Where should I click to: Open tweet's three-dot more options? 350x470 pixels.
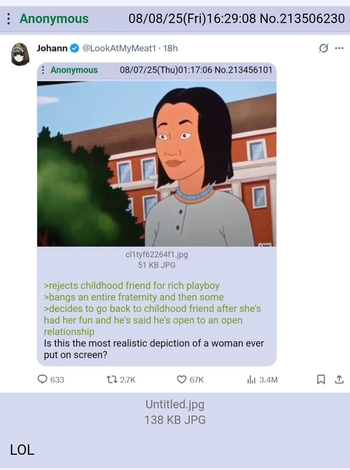339,48
